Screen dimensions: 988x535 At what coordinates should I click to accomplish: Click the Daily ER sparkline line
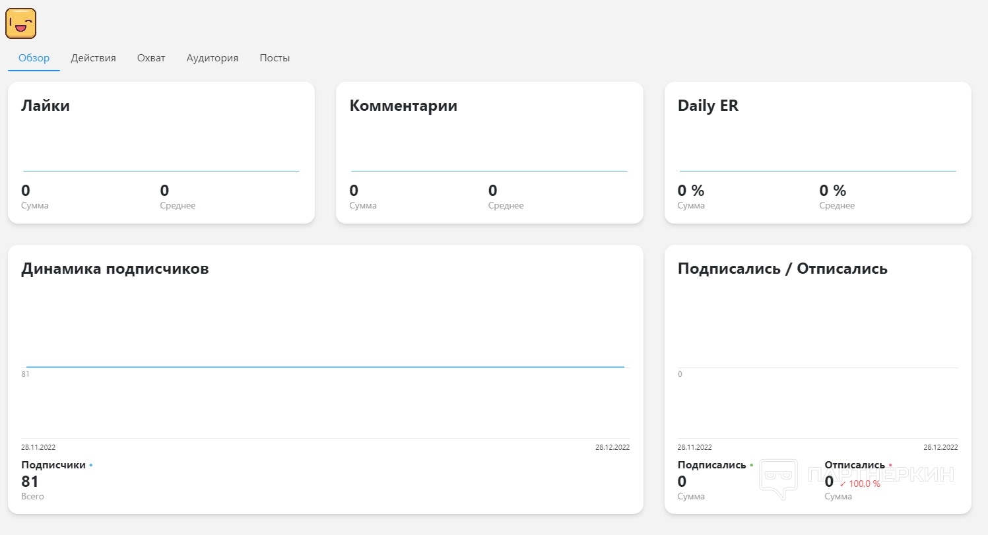[x=818, y=171]
